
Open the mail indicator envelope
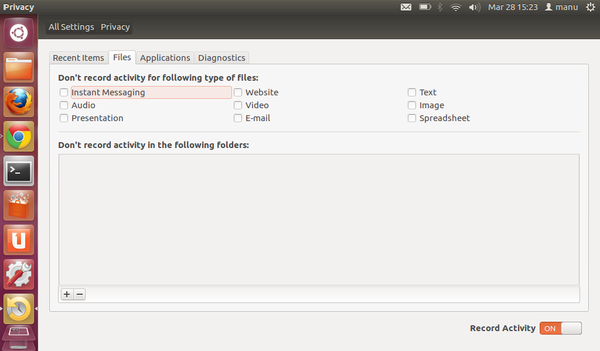click(406, 7)
